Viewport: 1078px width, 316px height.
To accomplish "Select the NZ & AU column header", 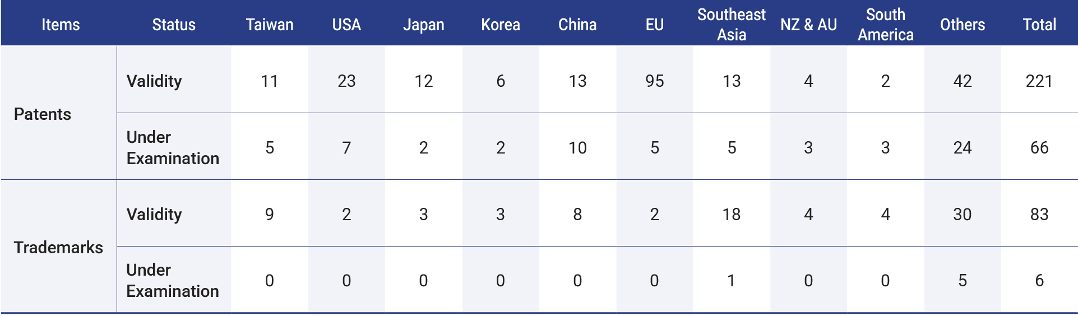I will coord(808,25).
